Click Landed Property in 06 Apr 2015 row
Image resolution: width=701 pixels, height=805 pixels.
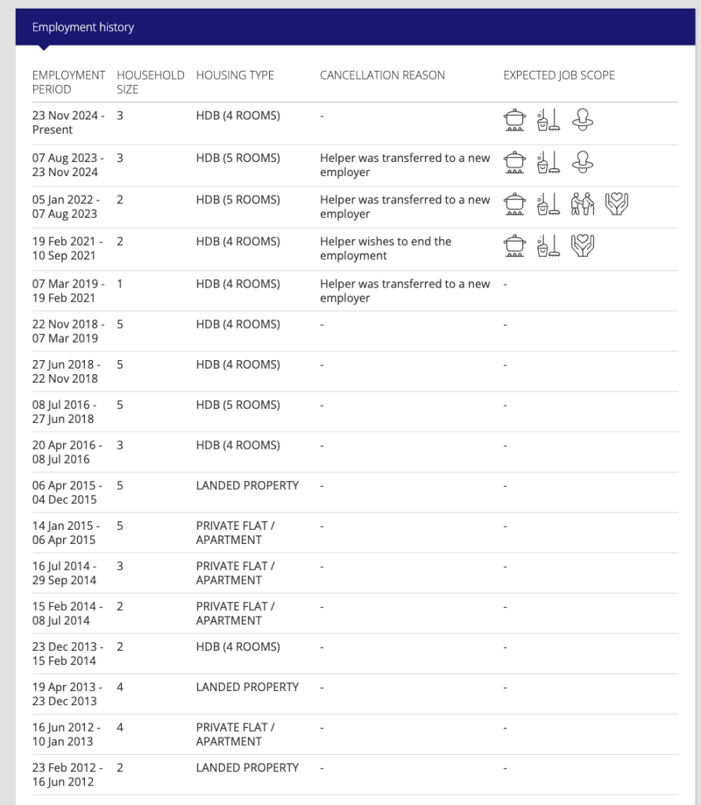tap(247, 486)
